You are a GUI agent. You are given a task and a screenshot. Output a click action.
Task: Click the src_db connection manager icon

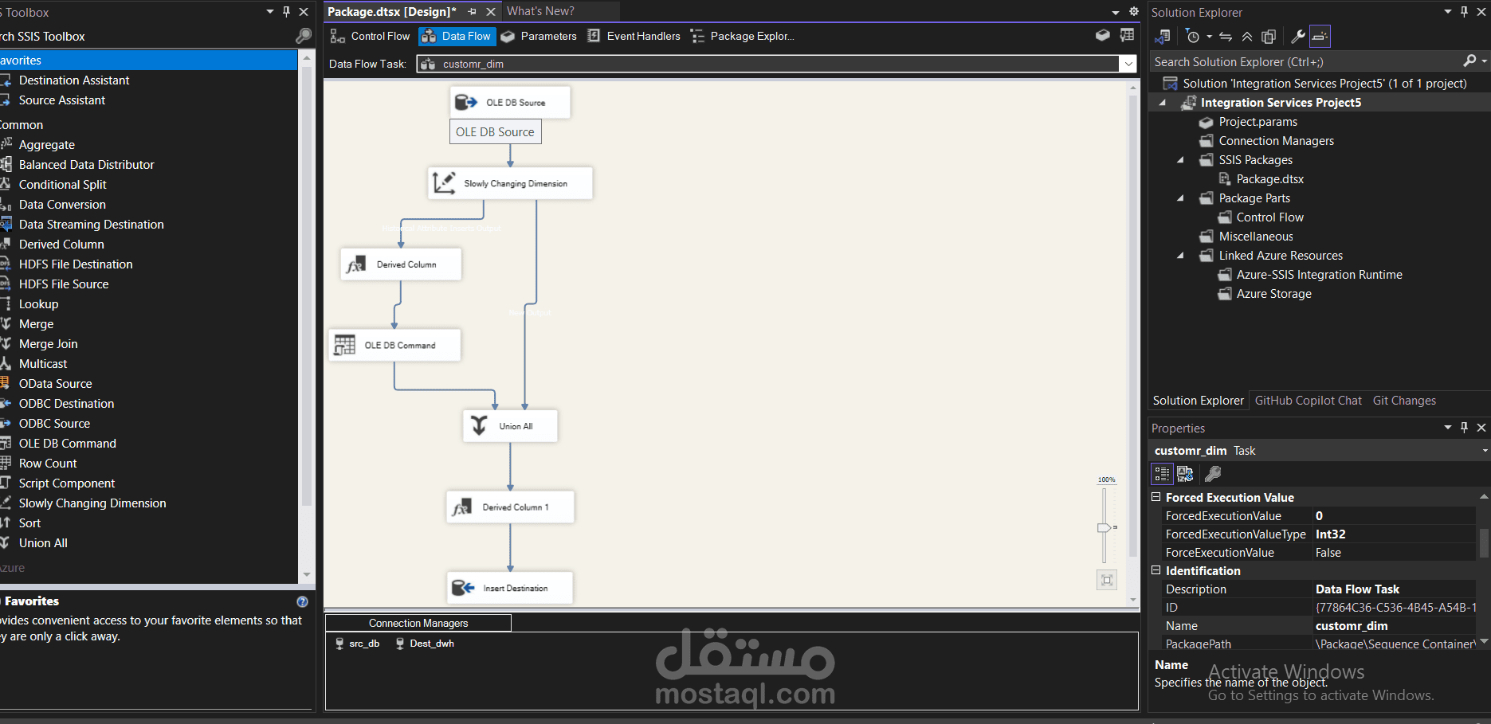point(339,644)
